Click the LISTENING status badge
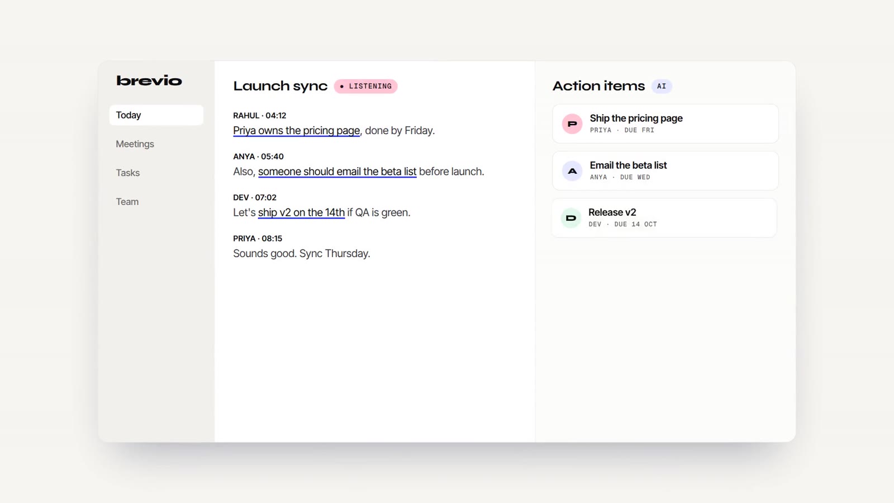894x503 pixels. pyautogui.click(x=366, y=86)
